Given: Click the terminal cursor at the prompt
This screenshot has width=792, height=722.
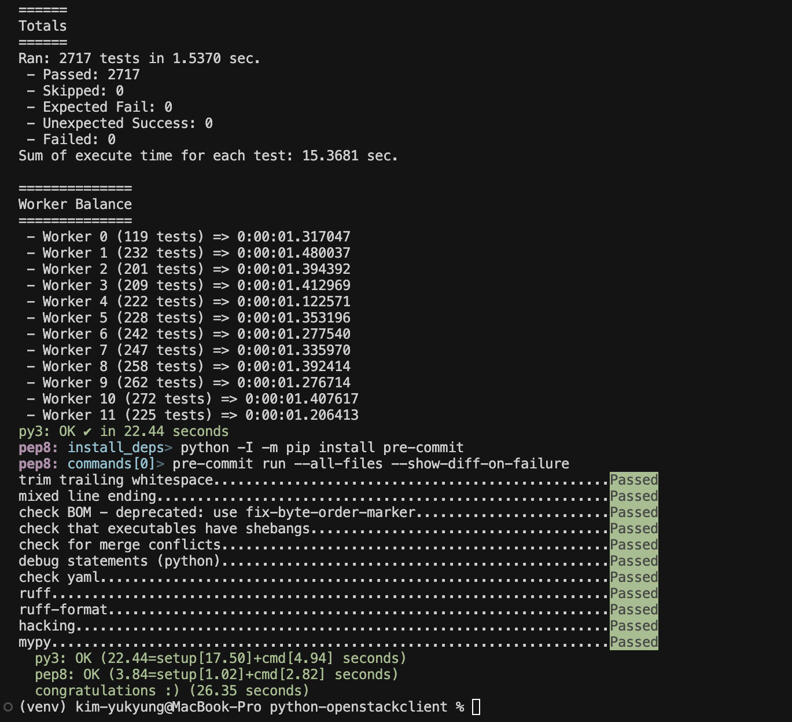Looking at the screenshot, I should pyautogui.click(x=476, y=706).
